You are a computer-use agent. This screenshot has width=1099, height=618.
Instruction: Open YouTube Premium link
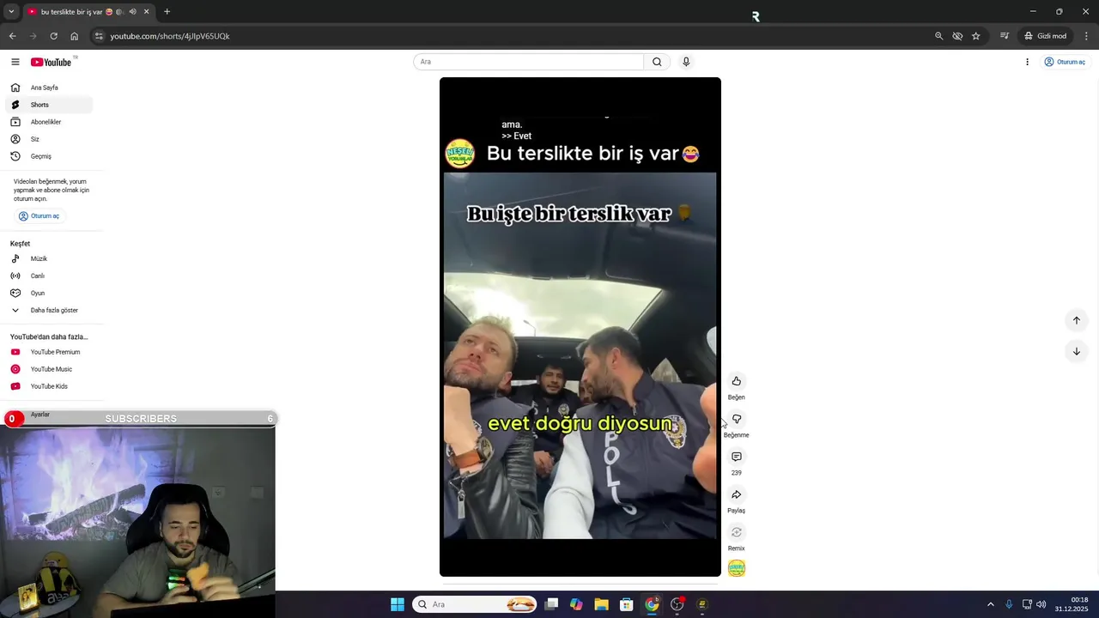tap(49, 352)
